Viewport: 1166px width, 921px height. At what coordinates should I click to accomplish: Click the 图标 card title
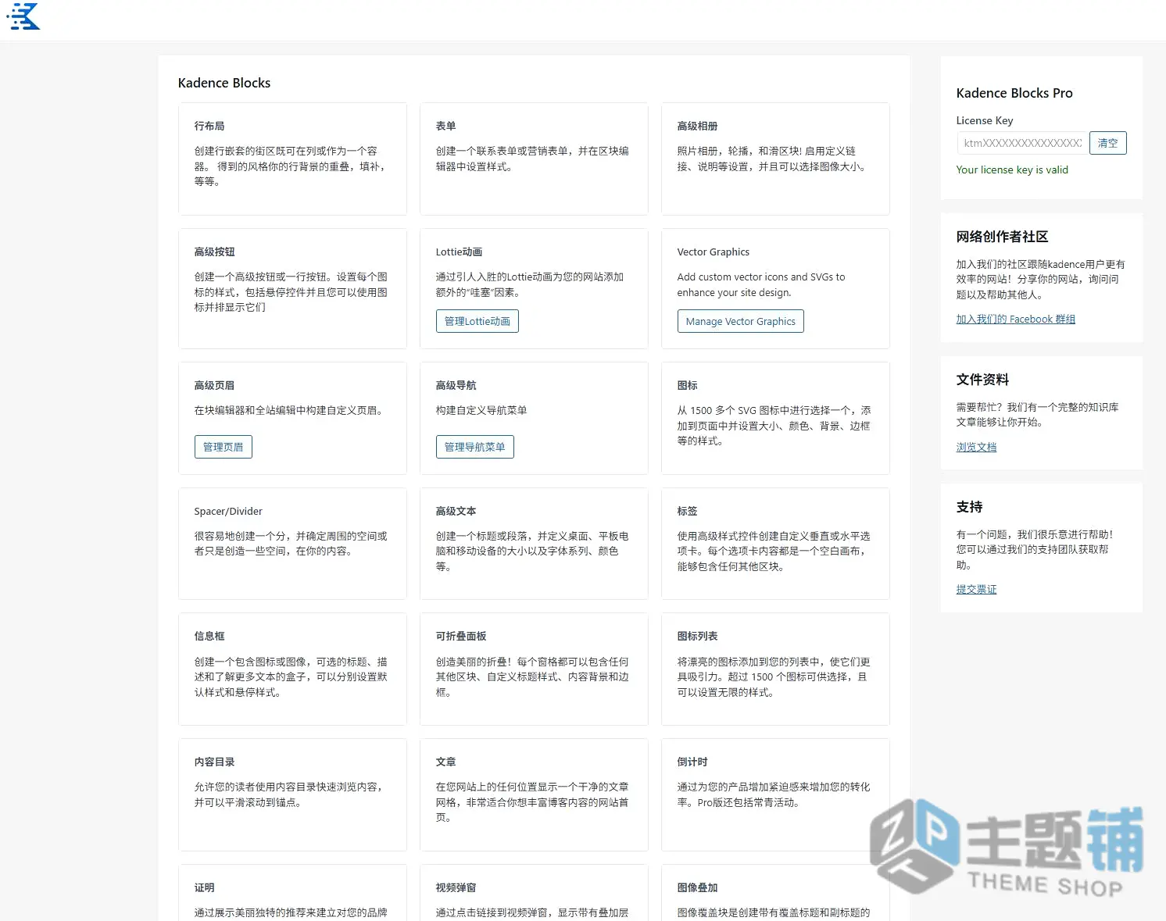point(687,385)
